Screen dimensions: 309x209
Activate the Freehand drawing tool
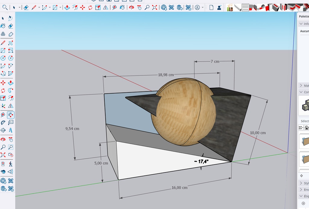click(x=11, y=43)
